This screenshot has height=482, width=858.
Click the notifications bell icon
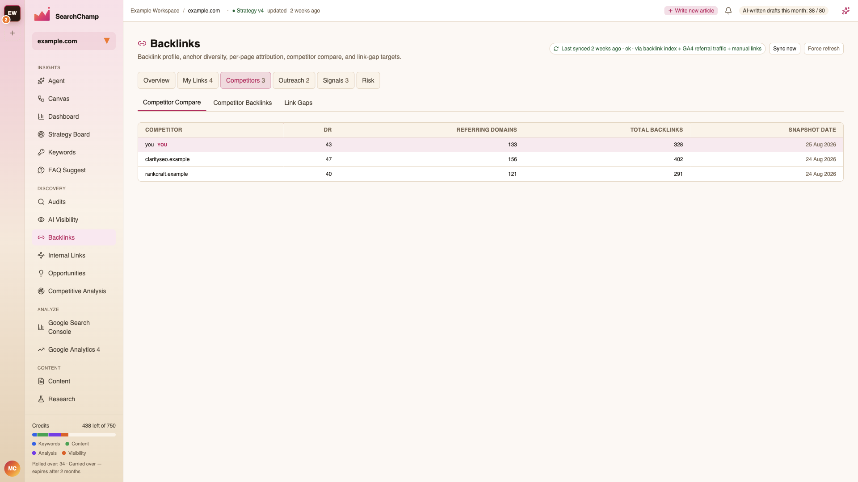(x=728, y=11)
